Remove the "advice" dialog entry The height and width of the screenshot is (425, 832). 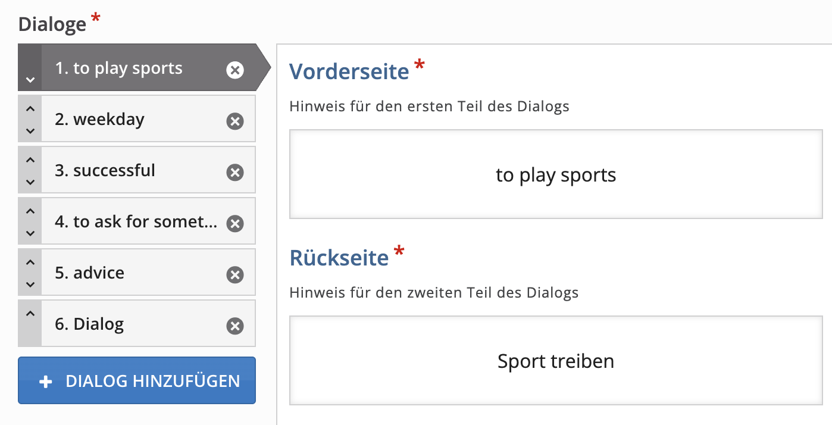coord(235,275)
